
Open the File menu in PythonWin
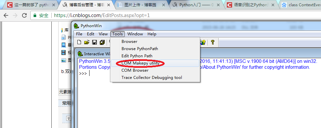(79, 34)
